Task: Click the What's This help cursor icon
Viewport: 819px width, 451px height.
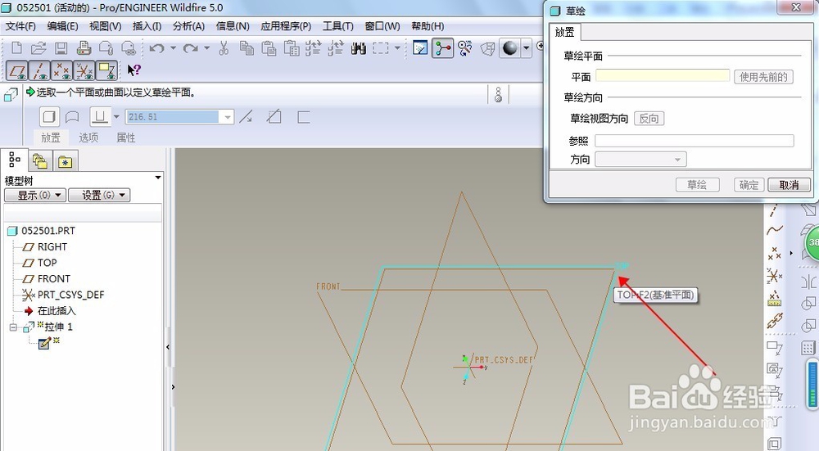Action: [x=134, y=70]
